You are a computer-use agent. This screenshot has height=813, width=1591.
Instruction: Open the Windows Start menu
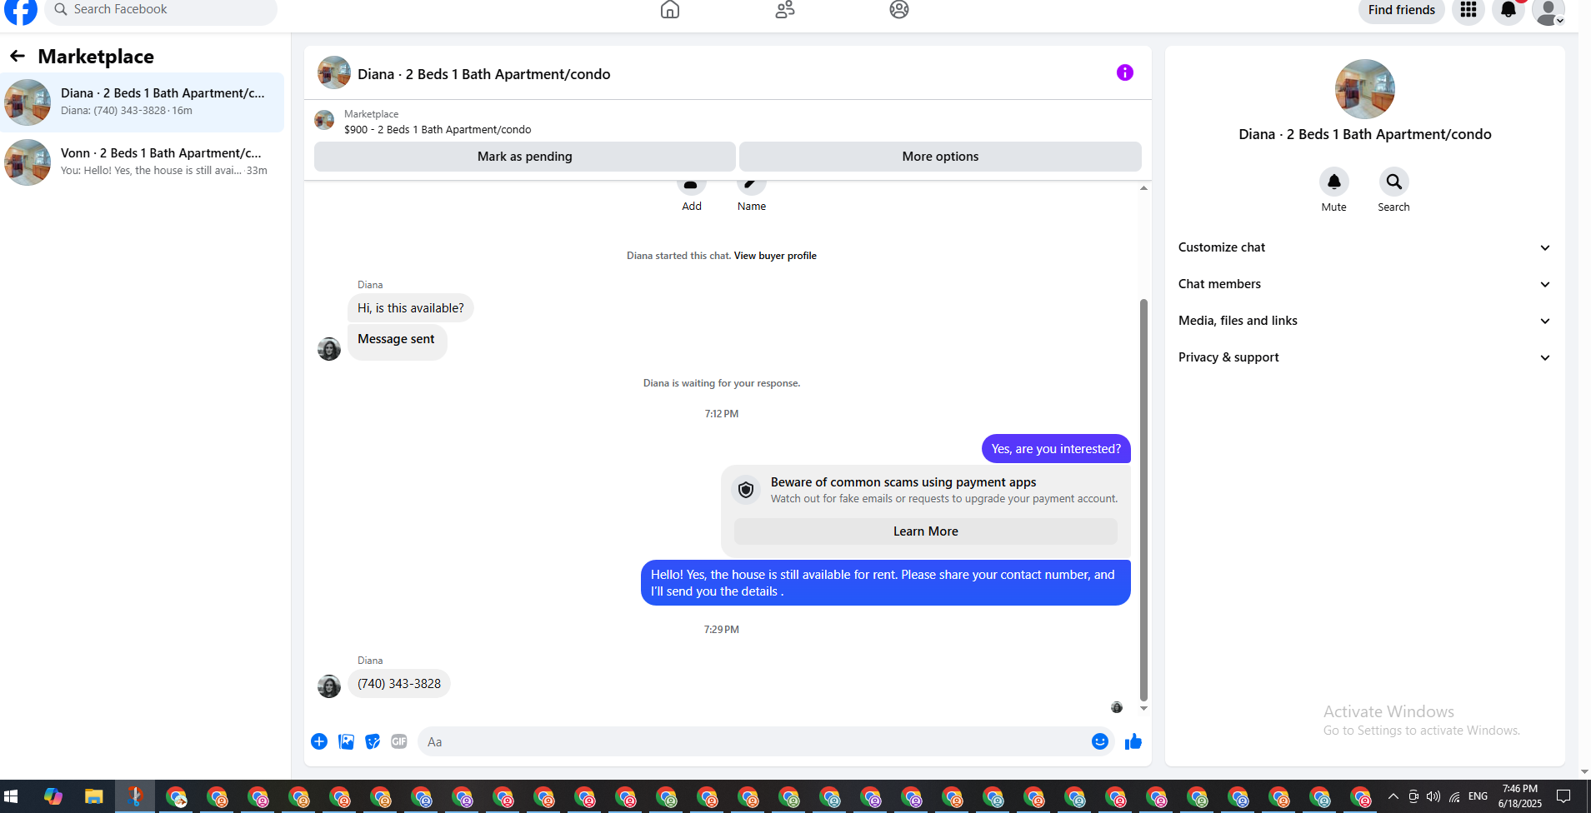(12, 797)
